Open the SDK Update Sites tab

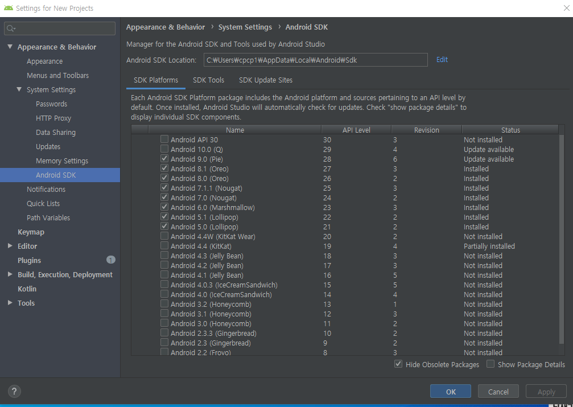point(266,80)
